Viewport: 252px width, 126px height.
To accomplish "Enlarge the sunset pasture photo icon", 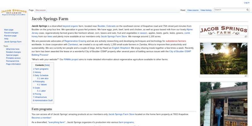I will 246,76.
